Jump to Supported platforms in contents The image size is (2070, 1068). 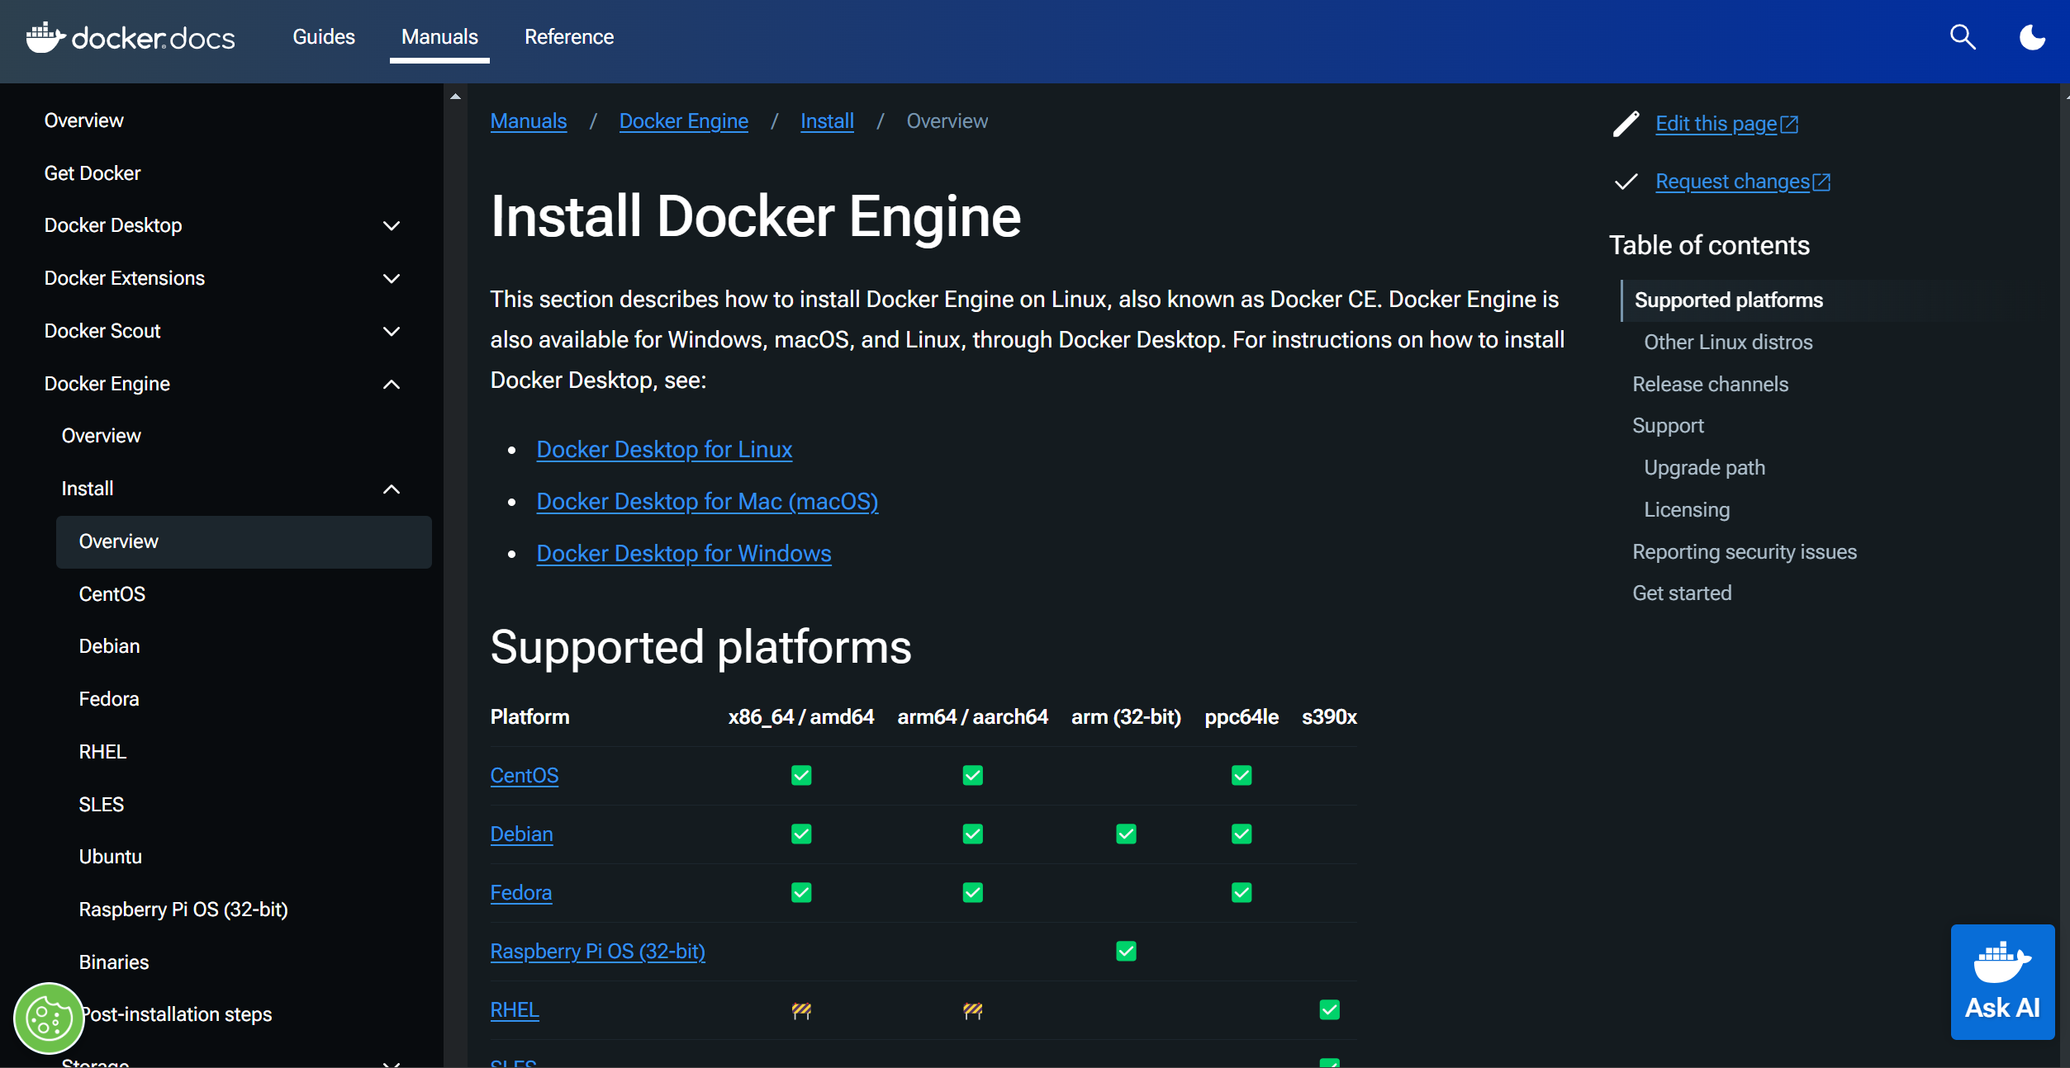click(x=1729, y=300)
